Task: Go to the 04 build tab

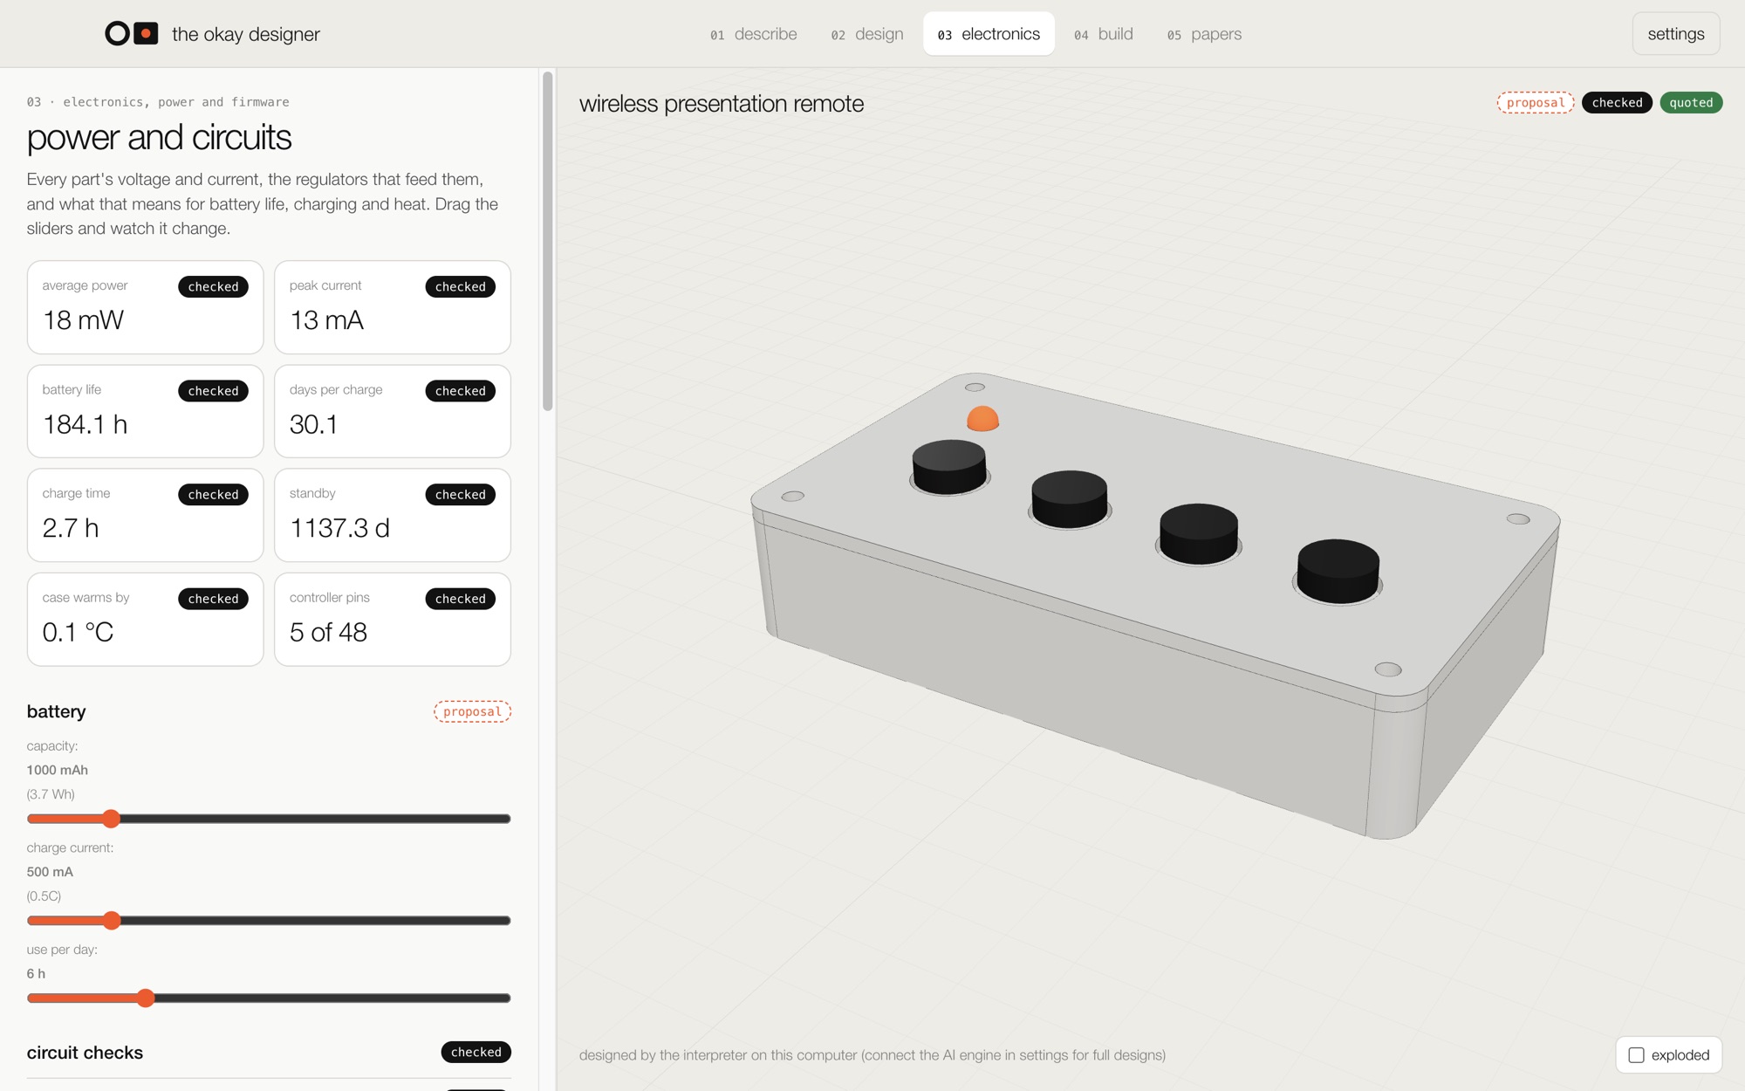Action: [x=1103, y=34]
